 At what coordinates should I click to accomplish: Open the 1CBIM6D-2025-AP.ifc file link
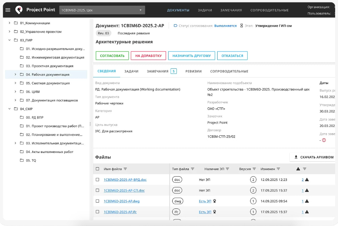point(120,212)
